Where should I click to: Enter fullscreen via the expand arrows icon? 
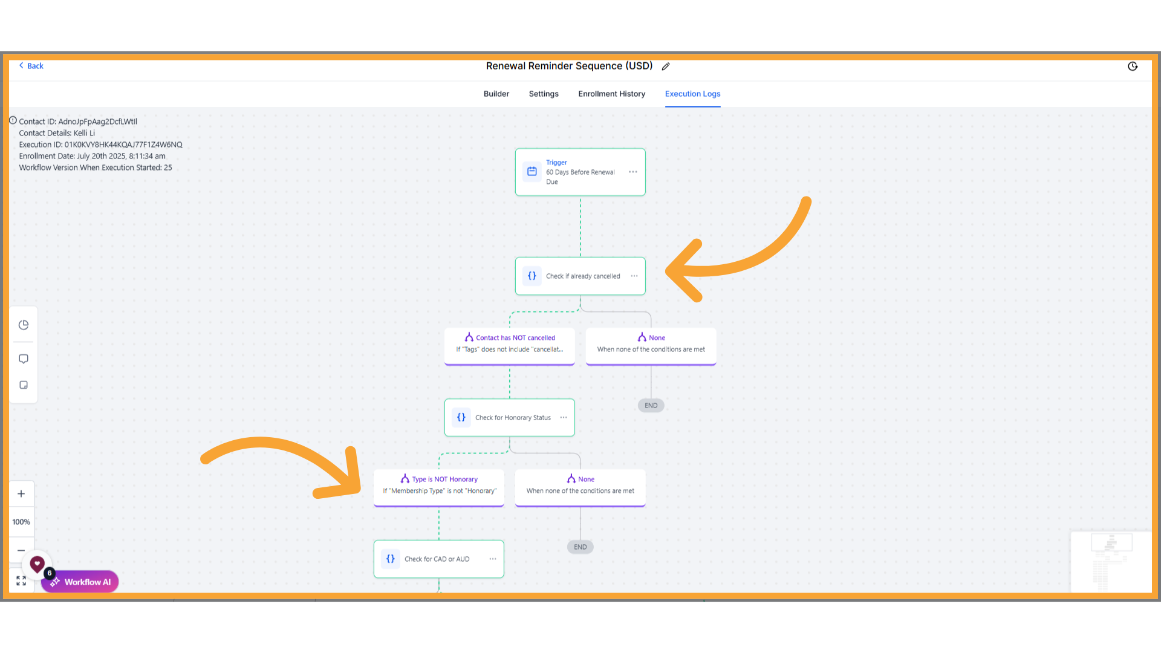[21, 580]
